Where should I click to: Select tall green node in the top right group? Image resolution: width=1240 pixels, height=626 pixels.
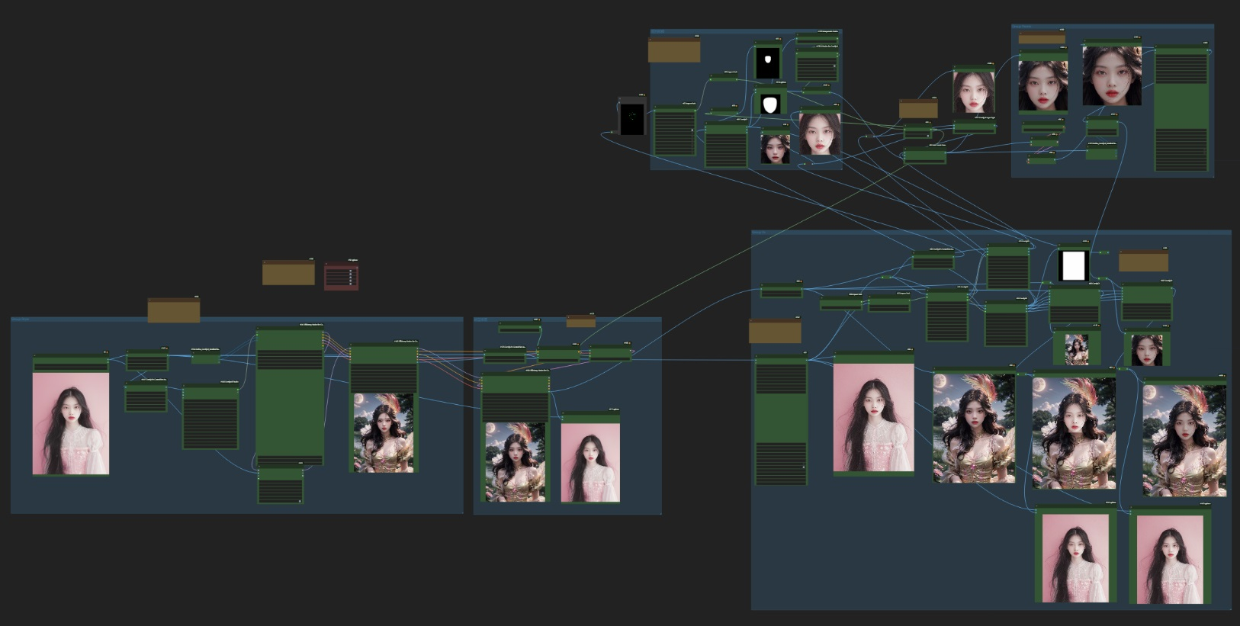click(x=1181, y=109)
